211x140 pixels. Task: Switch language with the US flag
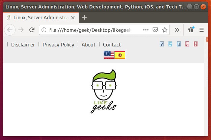coord(109,55)
